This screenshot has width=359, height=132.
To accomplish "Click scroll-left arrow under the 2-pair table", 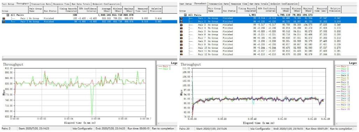I will (2, 57).
